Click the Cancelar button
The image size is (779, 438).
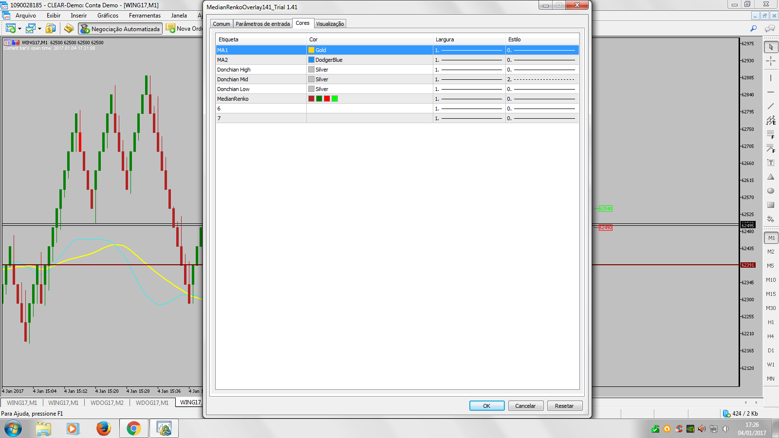pos(525,406)
